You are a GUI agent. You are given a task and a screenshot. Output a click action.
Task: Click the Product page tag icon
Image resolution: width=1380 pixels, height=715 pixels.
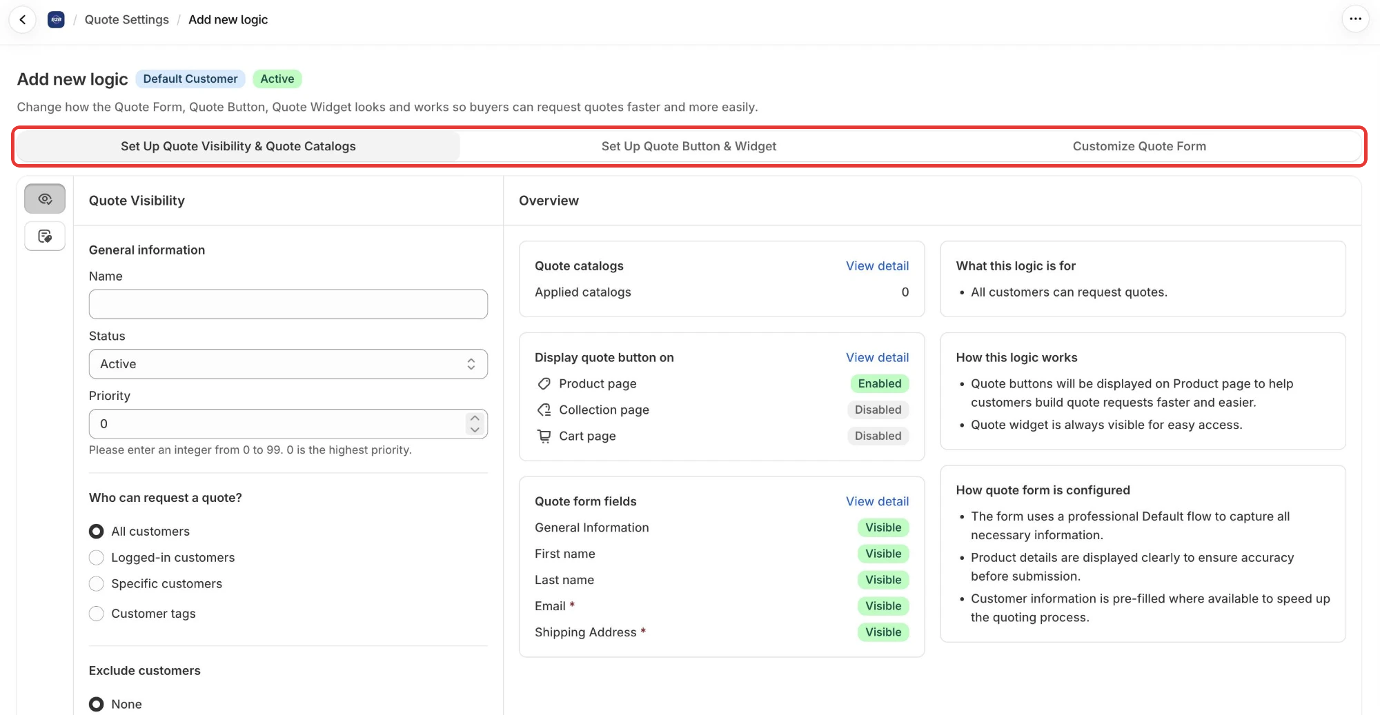[x=544, y=383]
